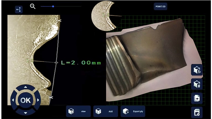Click the circular magnifier preview thumbnail
Screen dimensions: 212x119
[106, 15]
